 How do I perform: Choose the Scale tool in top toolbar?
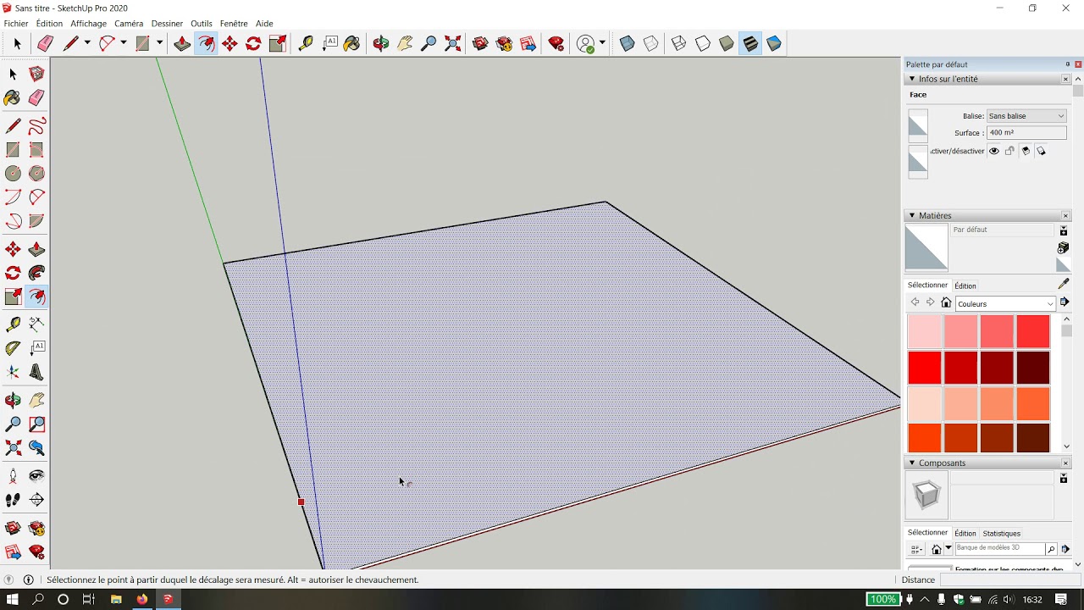[x=278, y=43]
